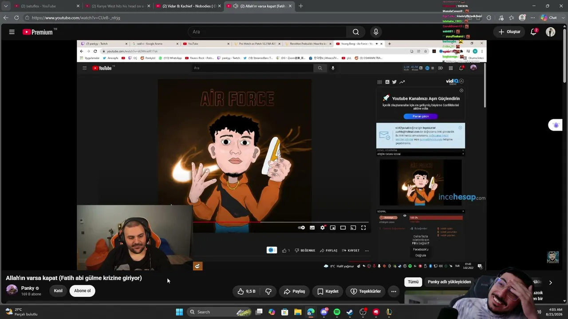Click the video title Allah'ın varsa kapat

(74, 278)
